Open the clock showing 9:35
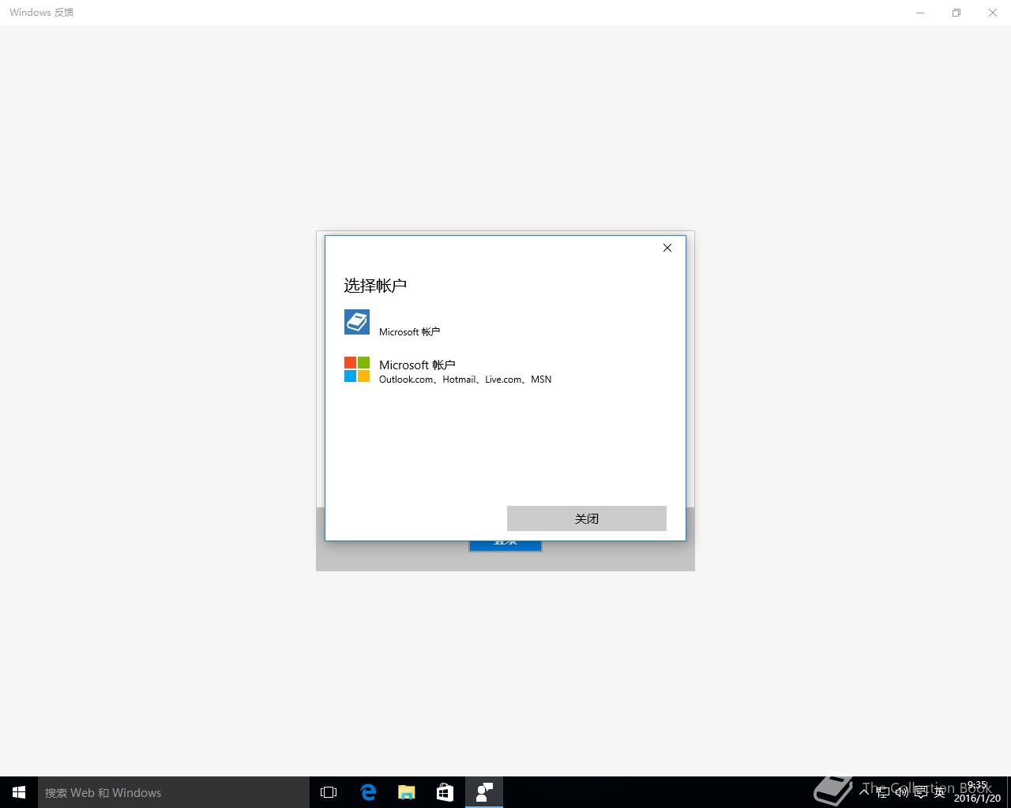The width and height of the screenshot is (1011, 808). pyautogui.click(x=977, y=792)
